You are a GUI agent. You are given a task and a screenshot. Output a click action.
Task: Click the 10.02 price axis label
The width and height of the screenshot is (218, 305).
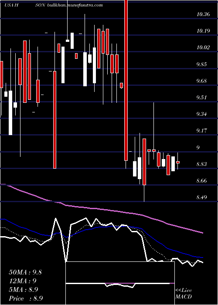203,47
